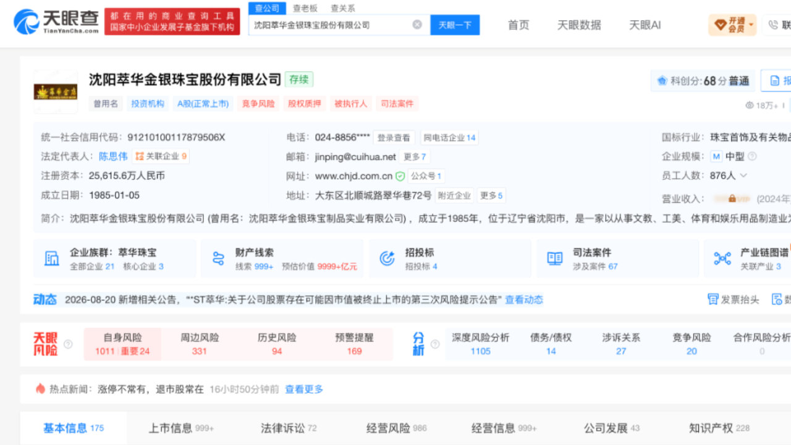
Task: Click the 股权质押 tag
Action: [x=305, y=103]
